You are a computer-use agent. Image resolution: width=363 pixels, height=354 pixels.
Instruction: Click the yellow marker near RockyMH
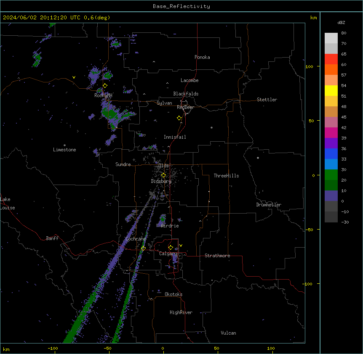tap(105, 85)
